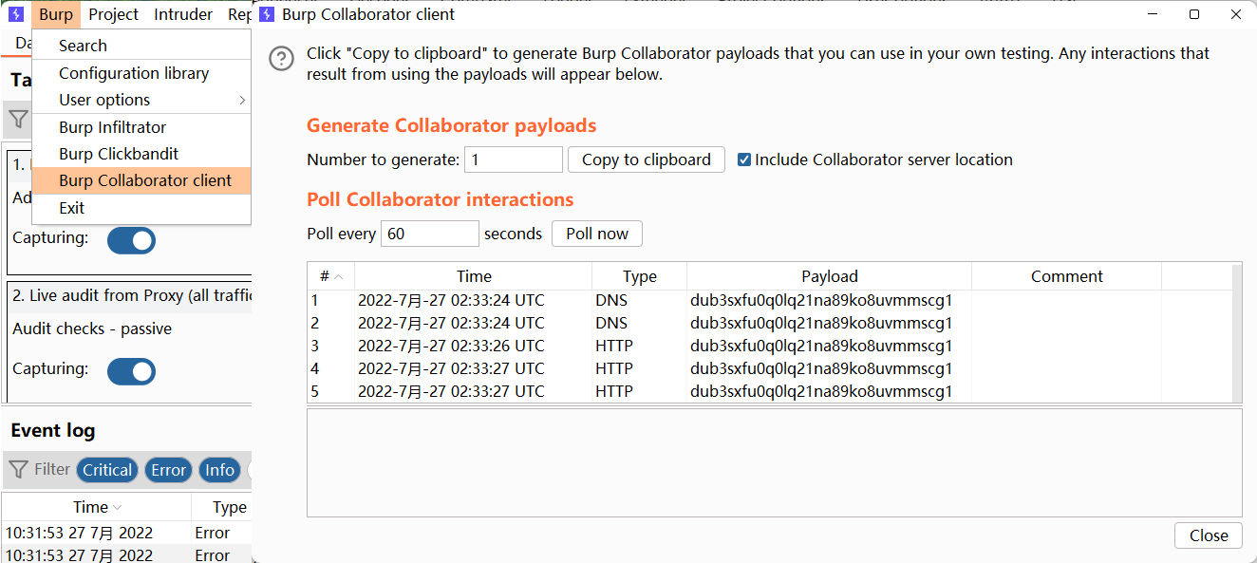Choose Exit from the Burp menu
This screenshot has height=563, width=1257.
[141, 208]
